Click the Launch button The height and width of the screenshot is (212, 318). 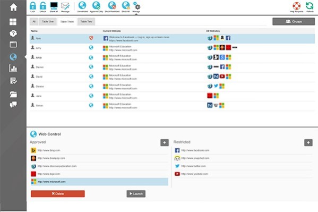click(136, 194)
